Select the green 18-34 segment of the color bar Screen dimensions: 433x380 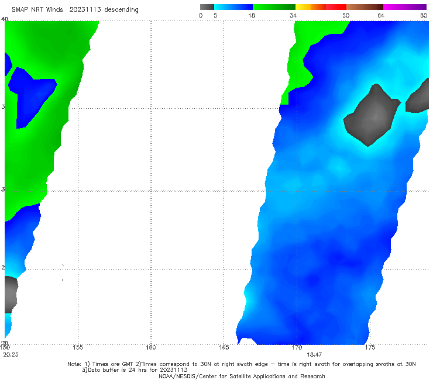tap(274, 7)
